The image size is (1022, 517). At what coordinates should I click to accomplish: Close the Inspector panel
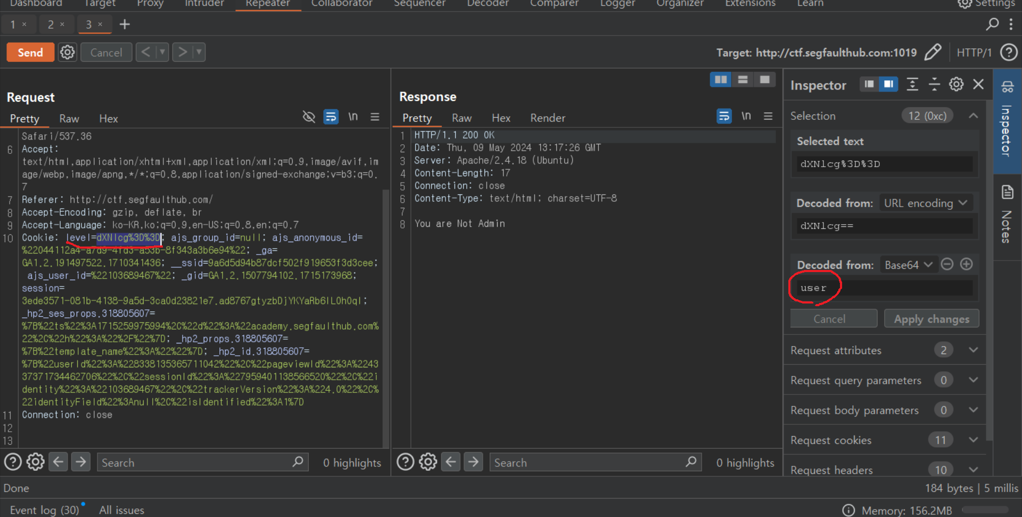tap(978, 84)
